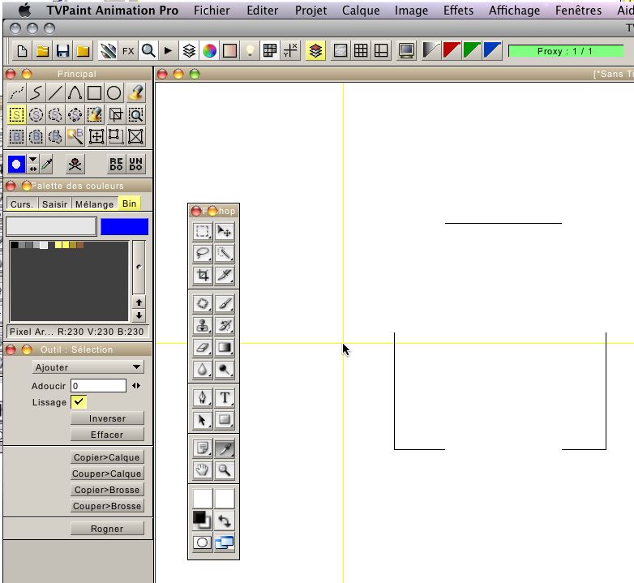The image size is (634, 583).
Task: Toggle the light bulb light table icon
Action: [x=251, y=51]
